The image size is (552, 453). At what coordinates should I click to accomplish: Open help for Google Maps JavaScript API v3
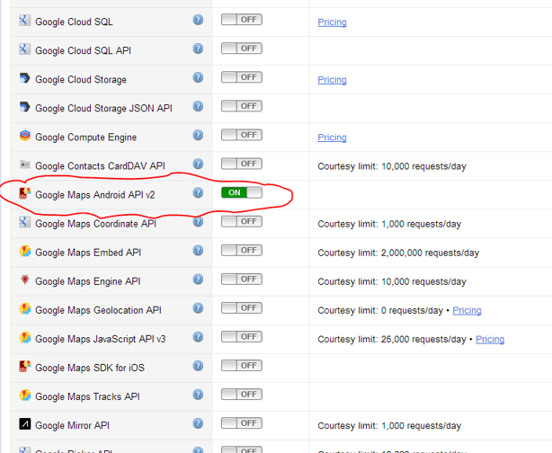[198, 337]
